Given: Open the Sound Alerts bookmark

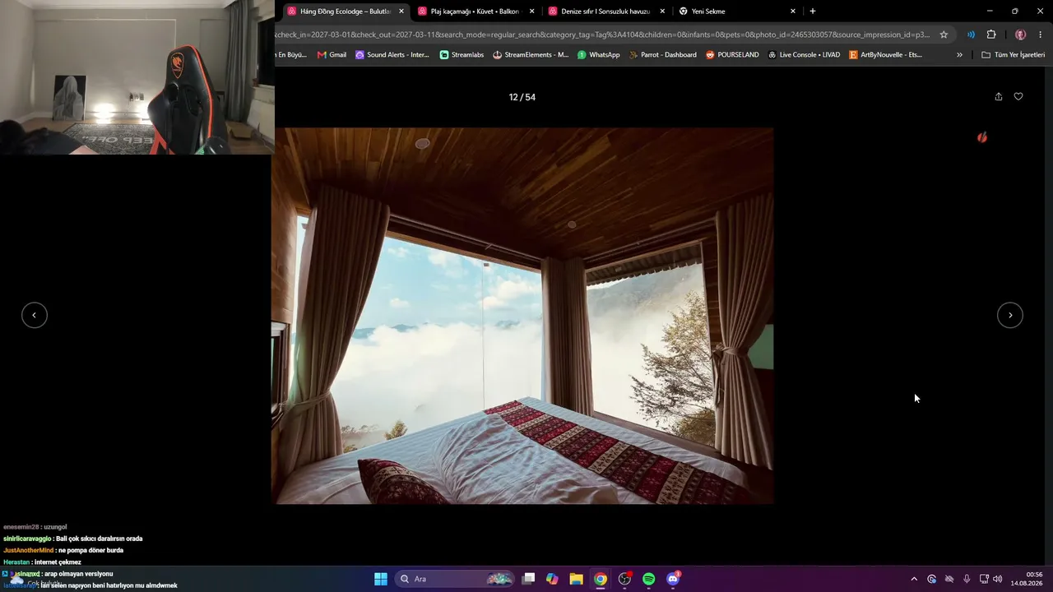Looking at the screenshot, I should click(392, 55).
